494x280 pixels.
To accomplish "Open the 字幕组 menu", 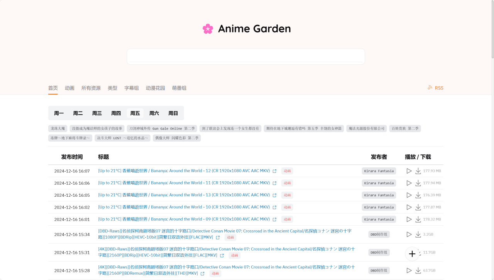I will point(132,88).
